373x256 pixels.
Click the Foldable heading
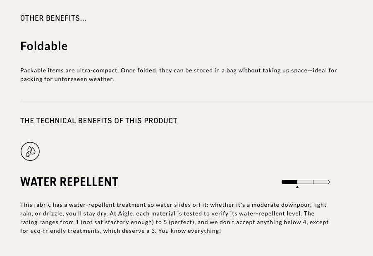44,46
